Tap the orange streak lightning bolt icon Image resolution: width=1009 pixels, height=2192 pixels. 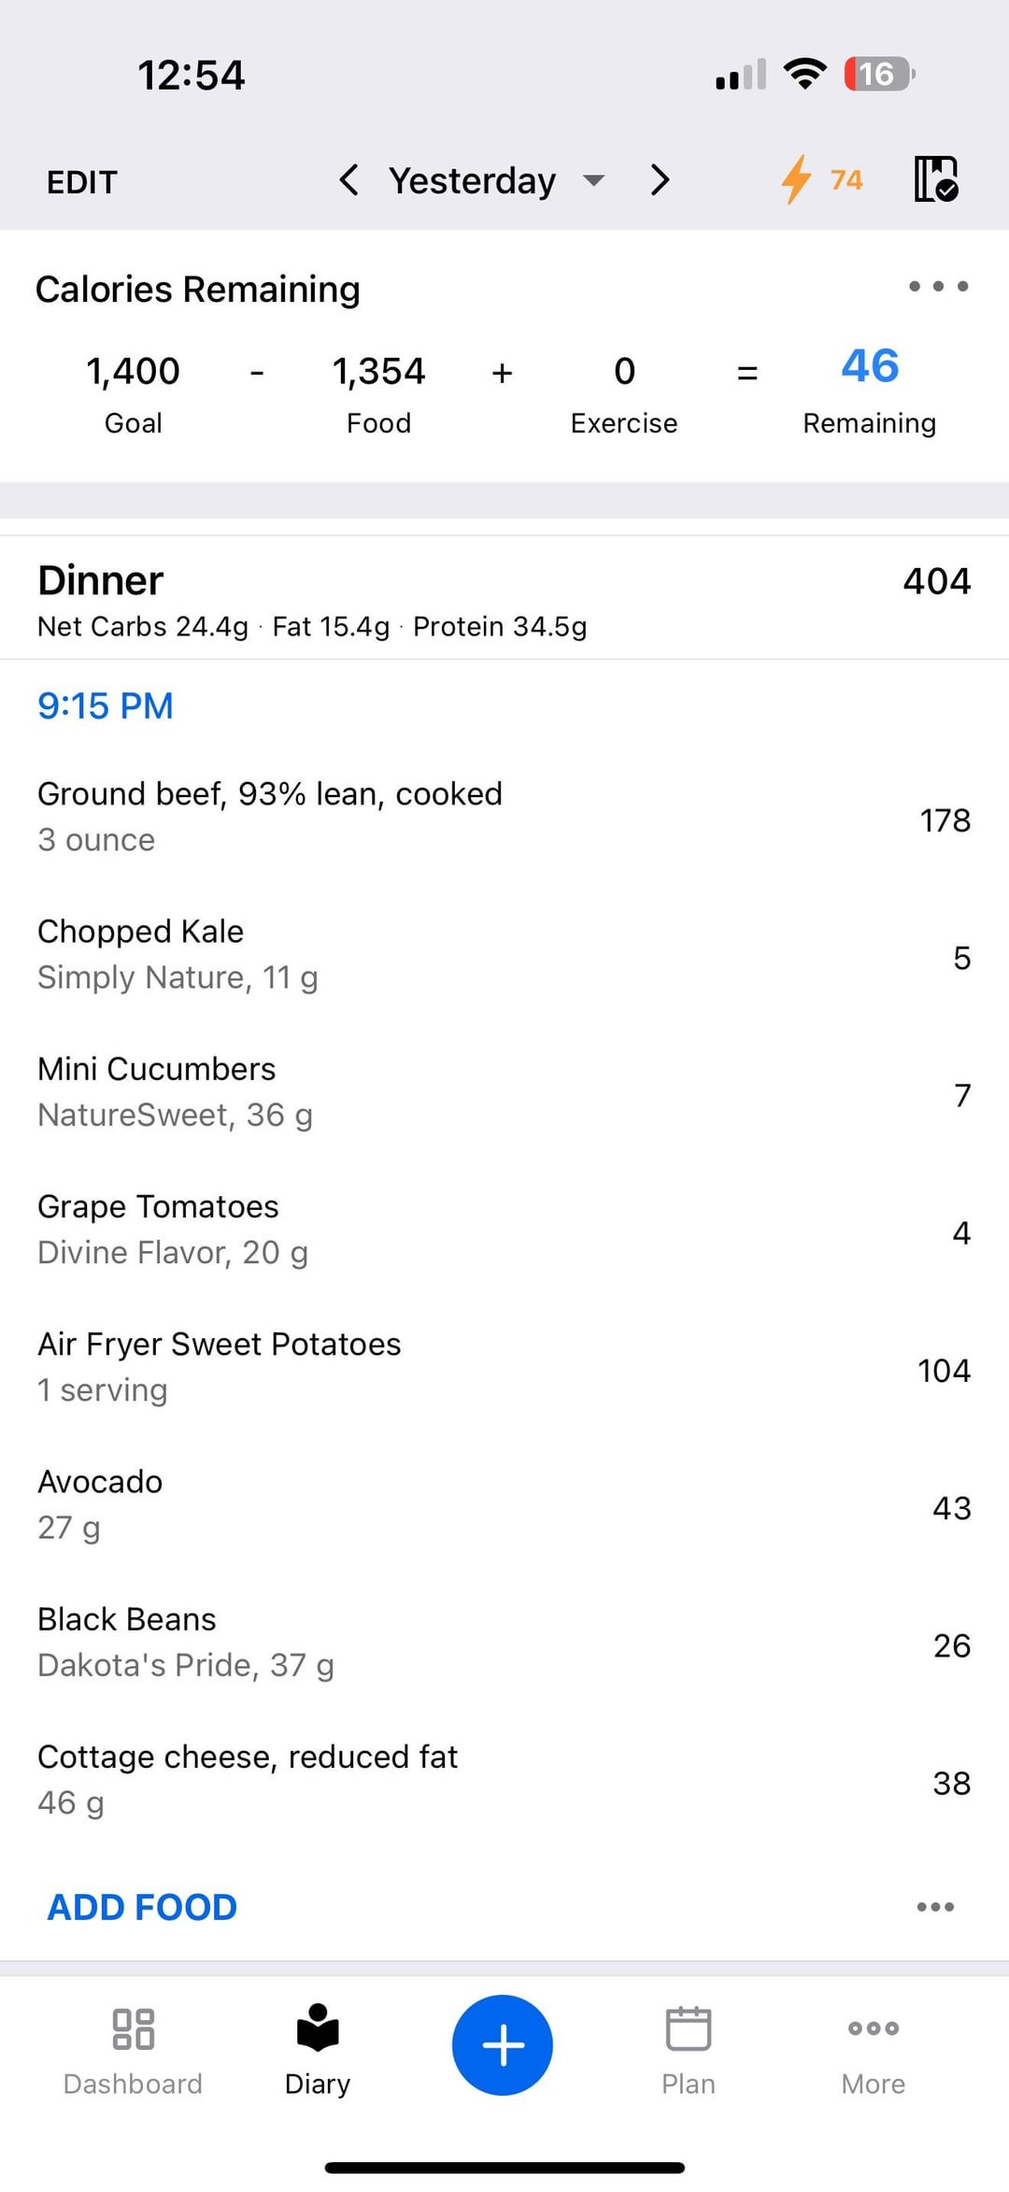pos(797,179)
